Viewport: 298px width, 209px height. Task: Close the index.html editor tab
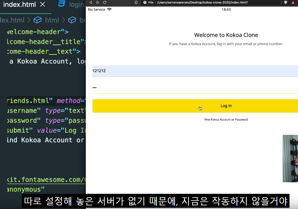tap(42, 4)
